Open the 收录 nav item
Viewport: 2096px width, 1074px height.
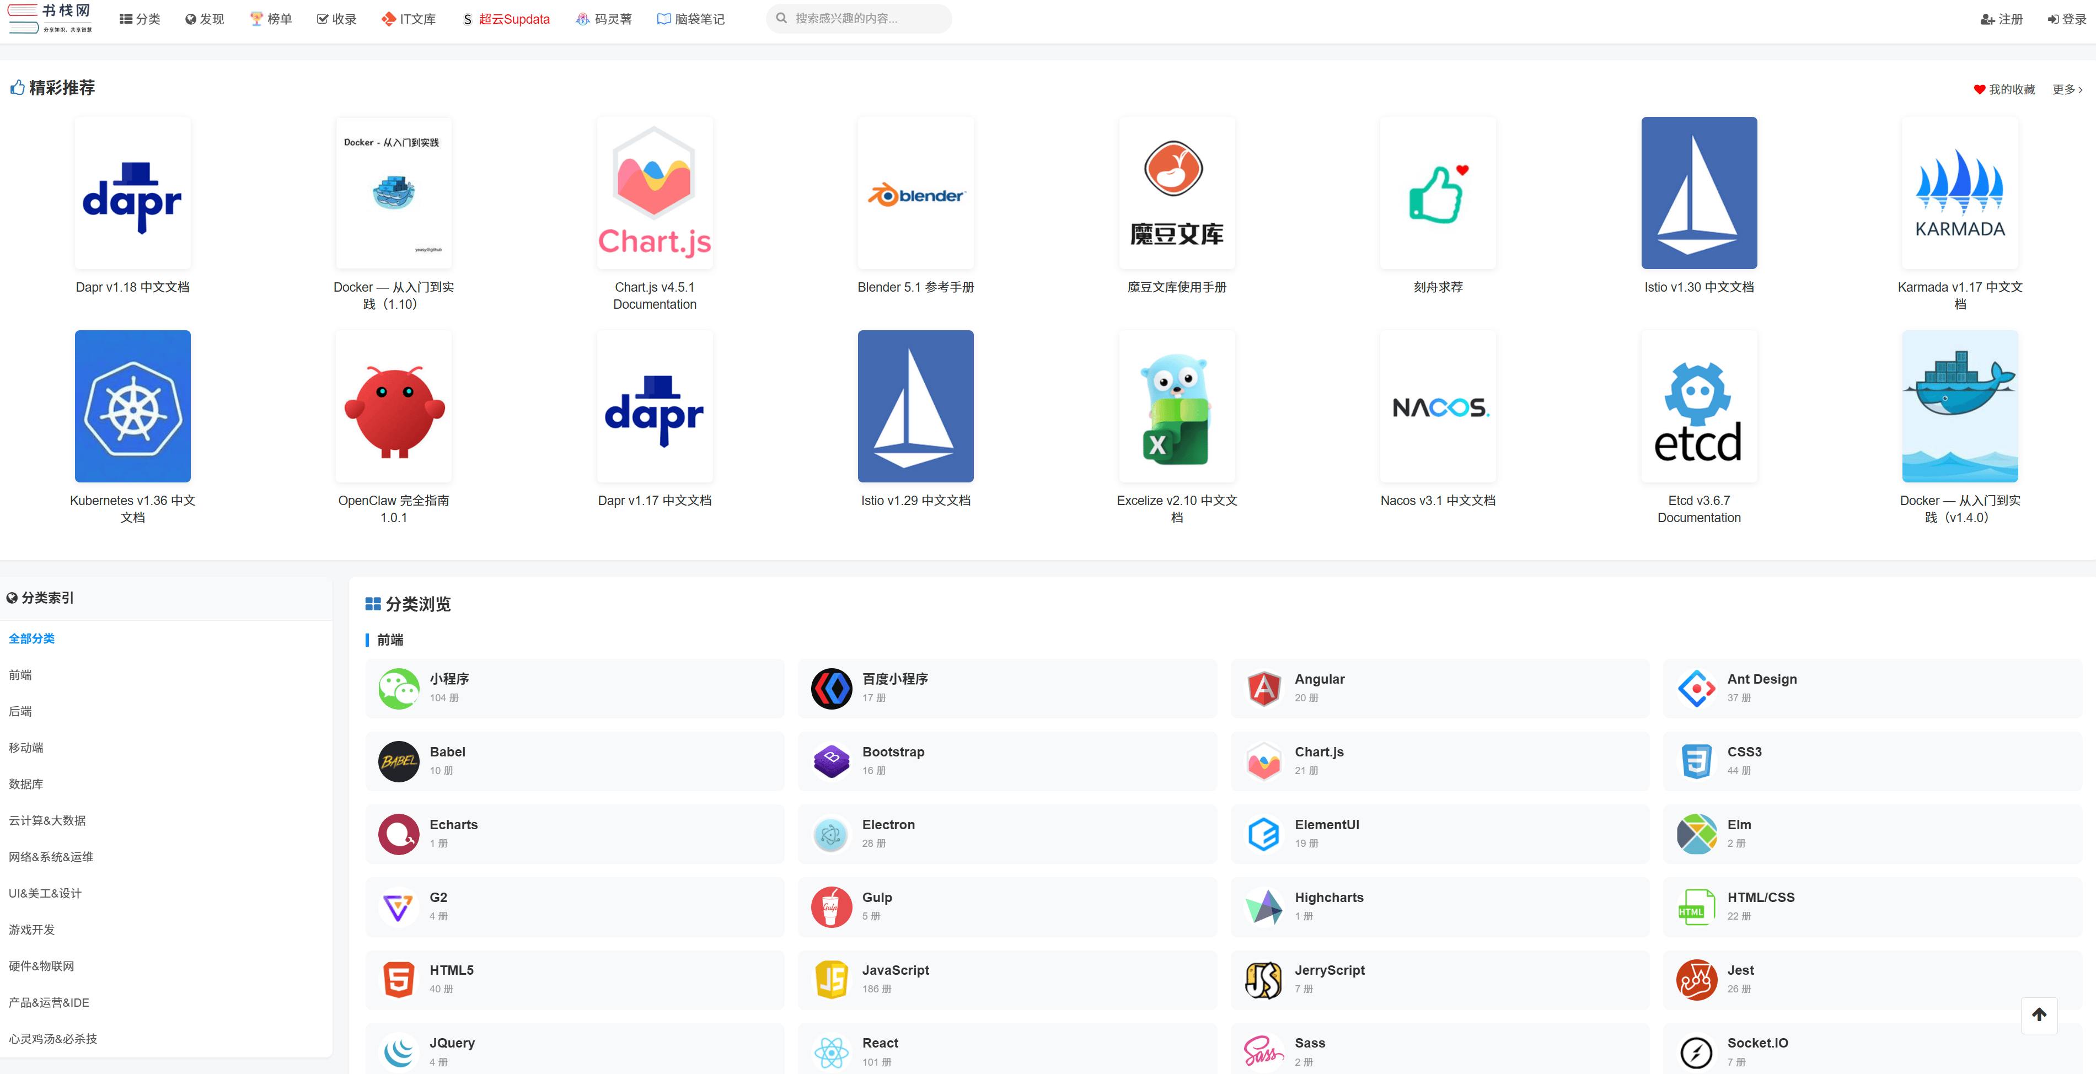click(x=337, y=19)
